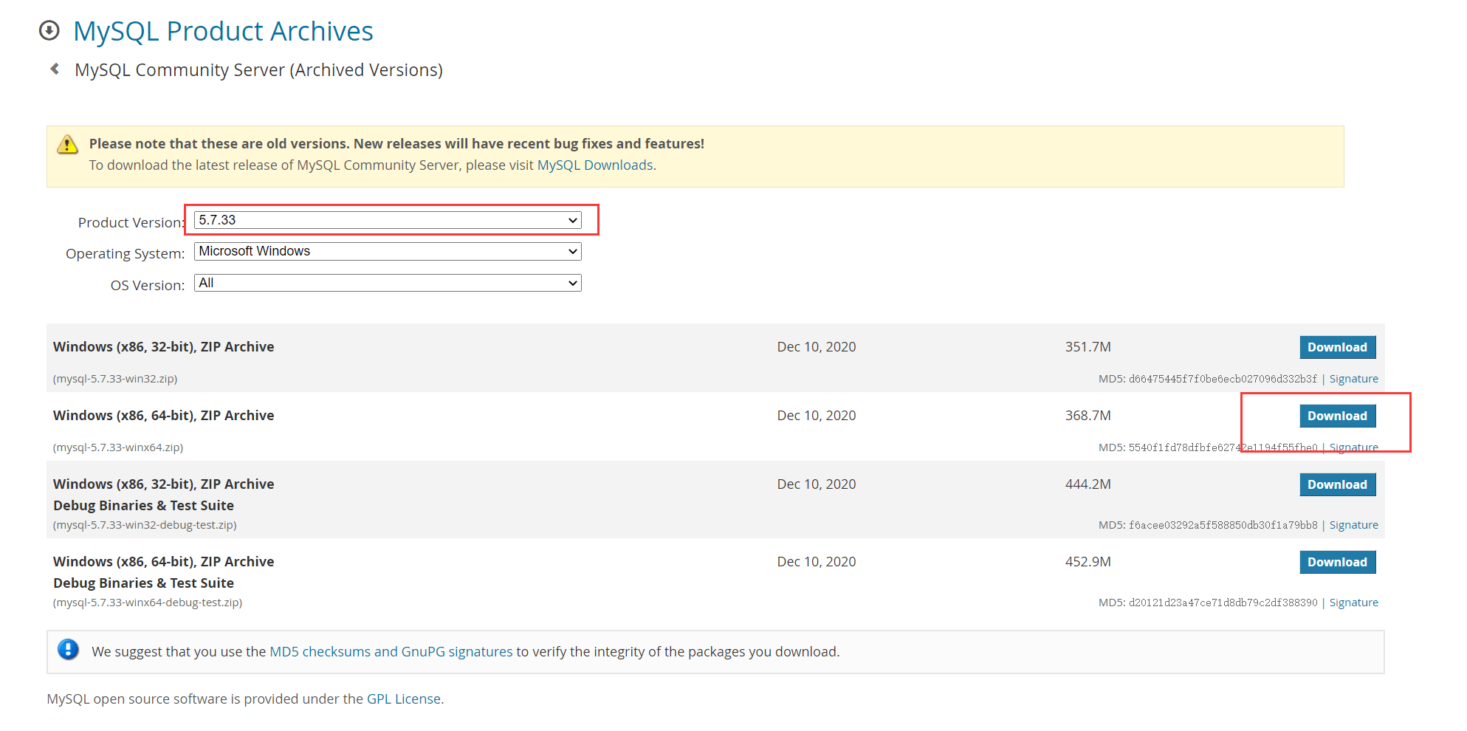Open the GPL License link
The image size is (1467, 731).
[x=403, y=699]
